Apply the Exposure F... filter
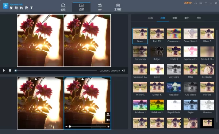 coord(191,53)
